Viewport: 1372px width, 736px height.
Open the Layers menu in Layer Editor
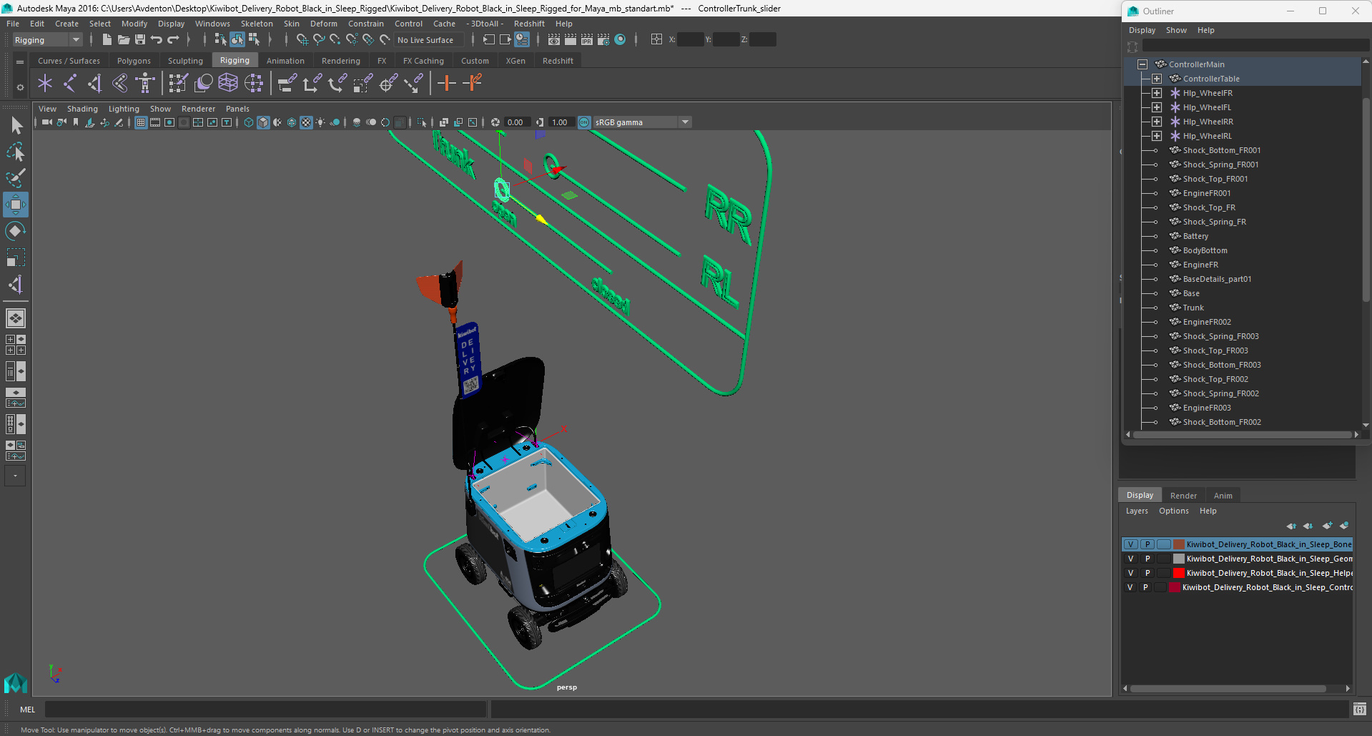1137,511
